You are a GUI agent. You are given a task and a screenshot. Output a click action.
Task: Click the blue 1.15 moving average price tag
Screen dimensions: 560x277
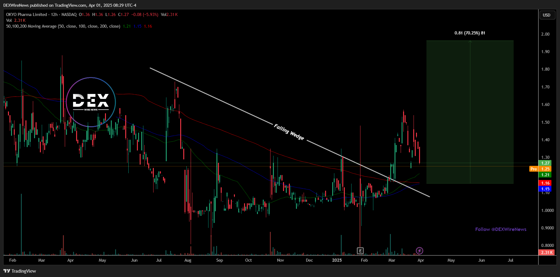(x=545, y=189)
